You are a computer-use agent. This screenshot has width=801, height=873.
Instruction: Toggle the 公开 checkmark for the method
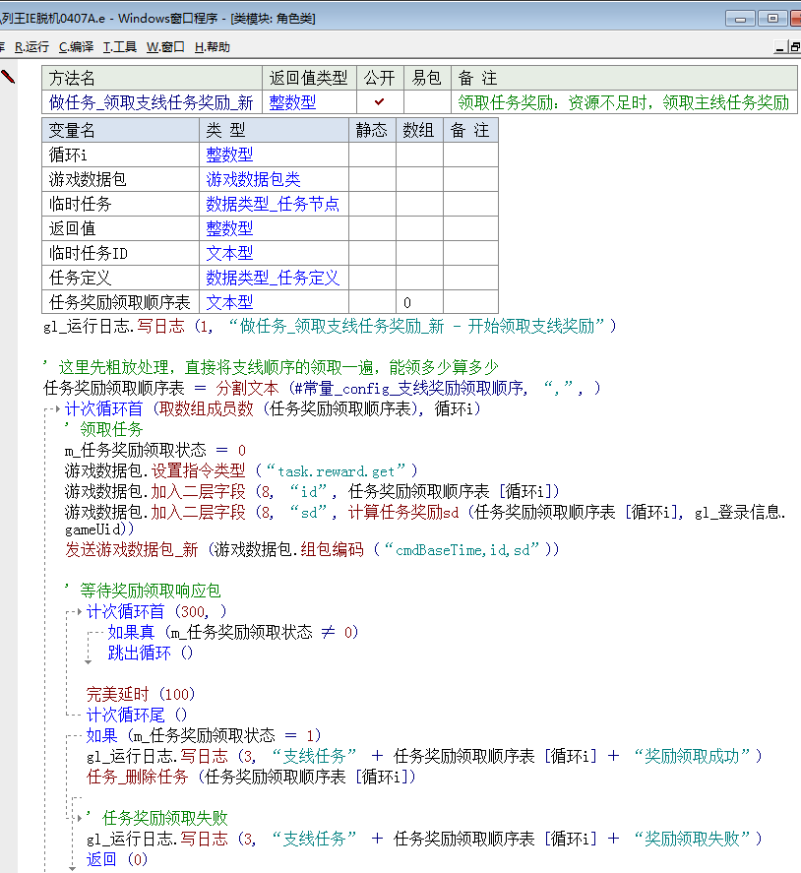pos(379,102)
